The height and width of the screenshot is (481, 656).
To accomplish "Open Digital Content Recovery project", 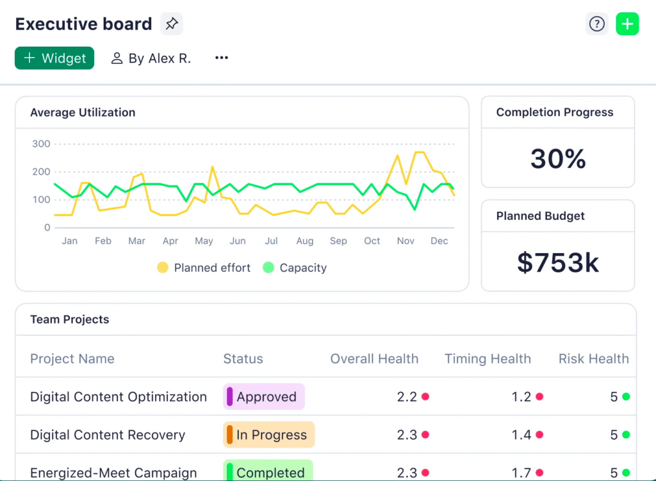I will pyautogui.click(x=108, y=435).
